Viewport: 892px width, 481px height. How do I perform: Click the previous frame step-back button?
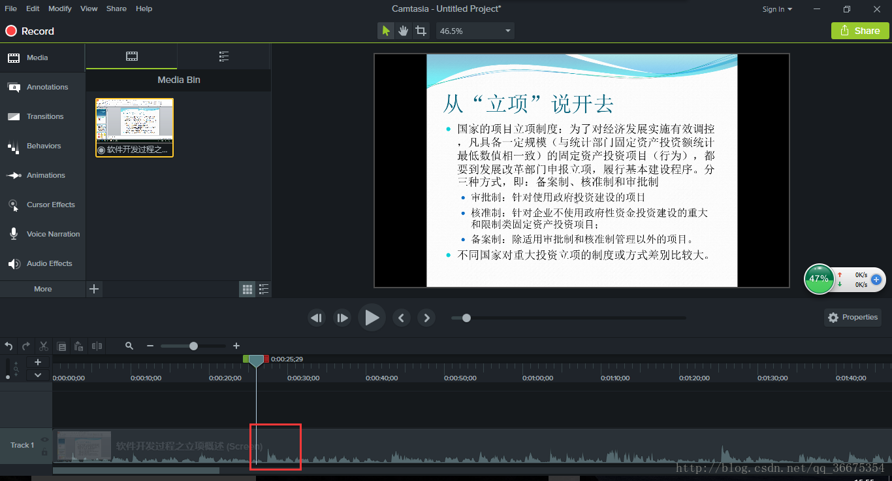click(x=317, y=318)
